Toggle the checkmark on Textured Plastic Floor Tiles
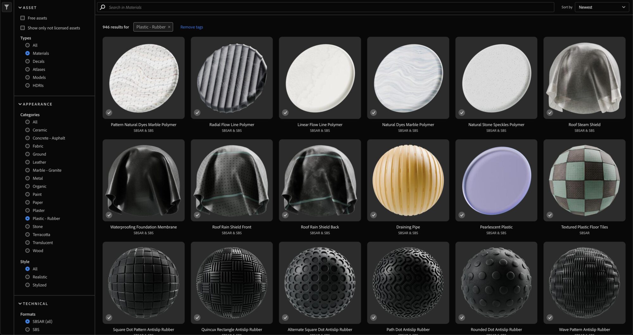The width and height of the screenshot is (633, 335). pos(549,215)
